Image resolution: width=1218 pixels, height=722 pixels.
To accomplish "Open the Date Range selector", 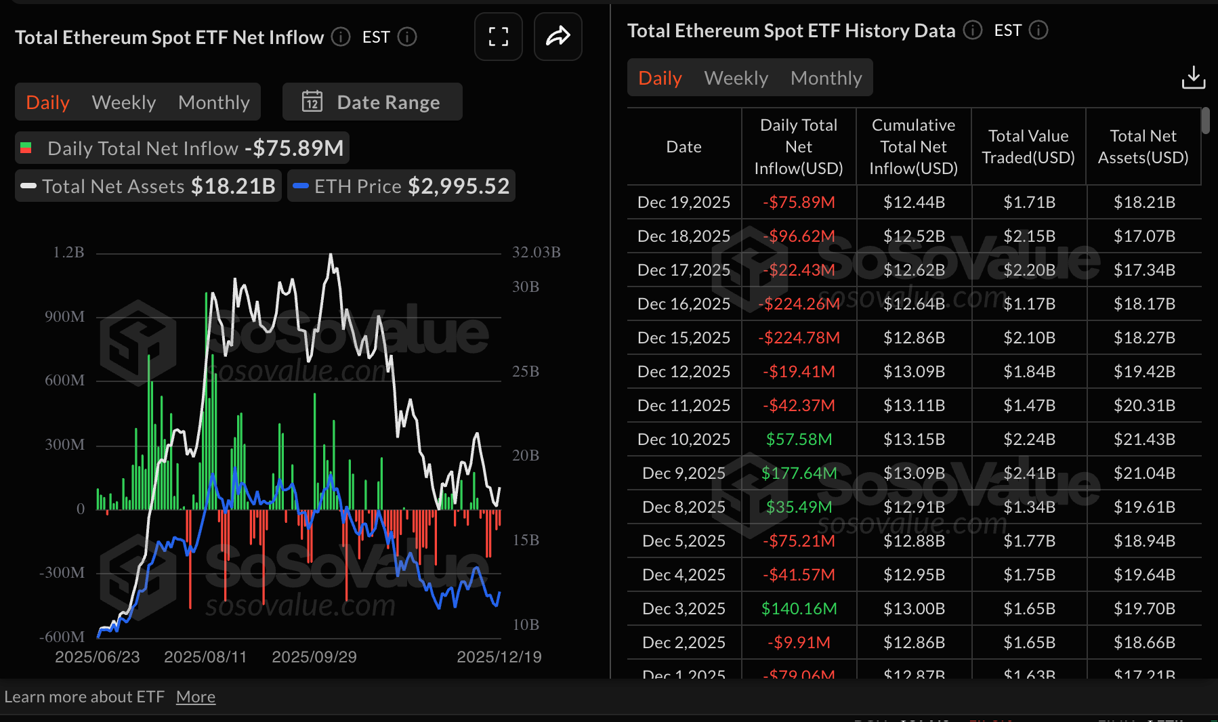I will (x=372, y=102).
